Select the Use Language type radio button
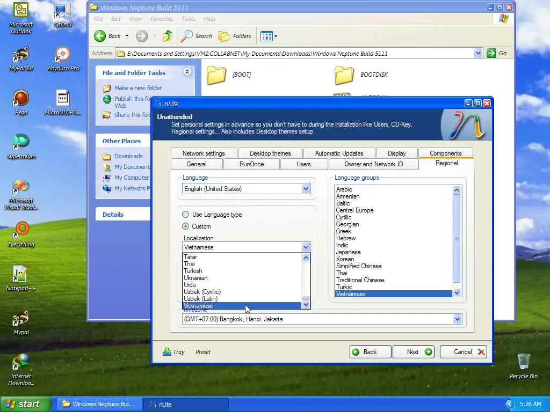This screenshot has width=550, height=412. pos(185,215)
